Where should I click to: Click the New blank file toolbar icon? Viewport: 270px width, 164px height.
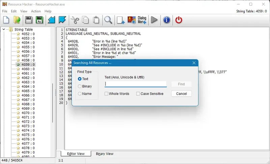click(6, 20)
